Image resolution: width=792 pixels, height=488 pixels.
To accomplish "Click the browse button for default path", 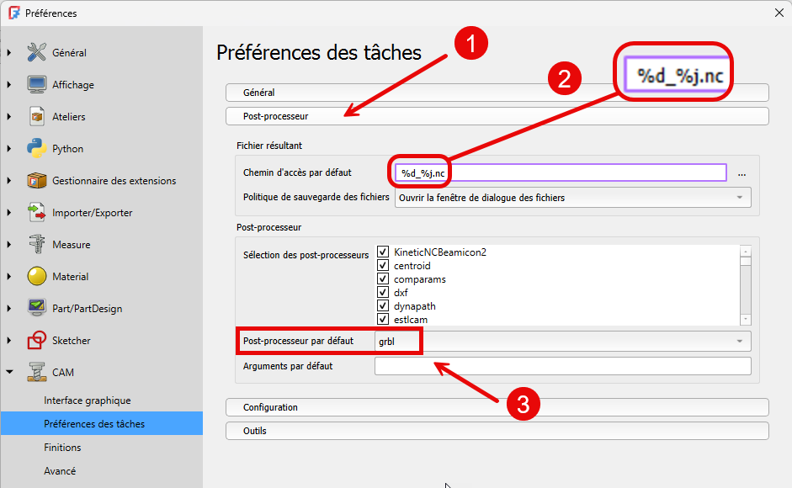I will coord(742,173).
